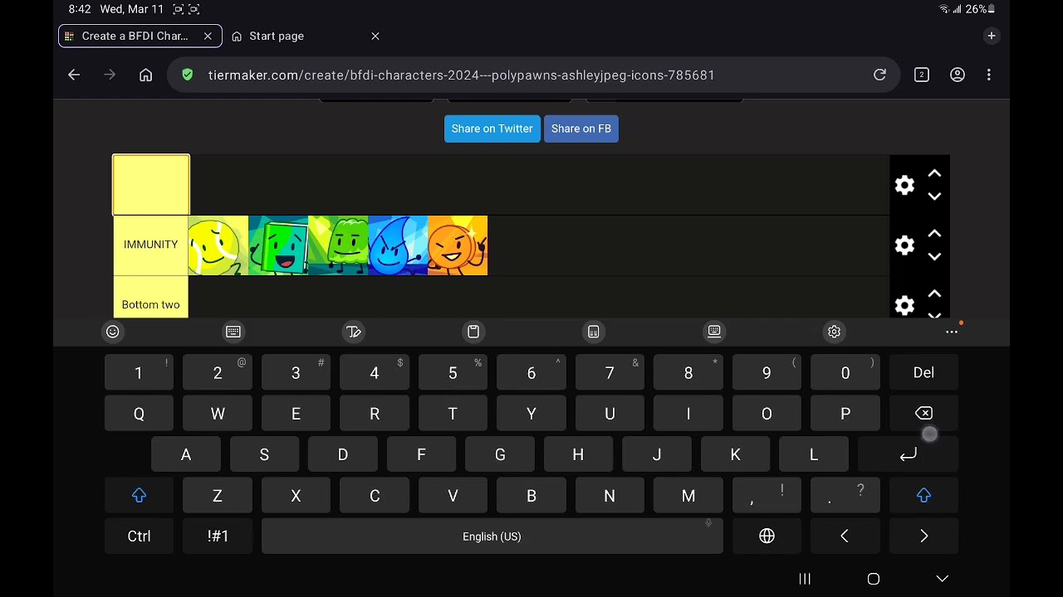Move the Bottom two row up

click(934, 294)
